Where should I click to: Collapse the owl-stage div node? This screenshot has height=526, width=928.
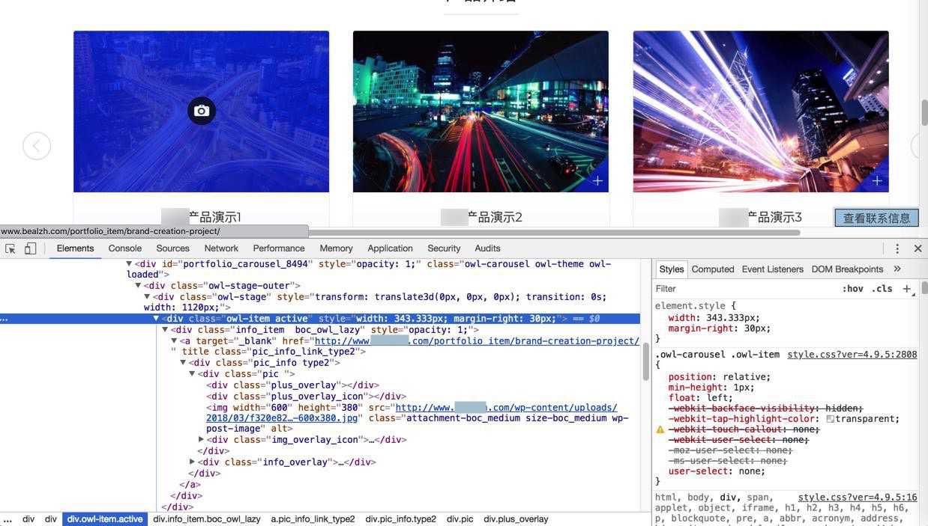[147, 297]
